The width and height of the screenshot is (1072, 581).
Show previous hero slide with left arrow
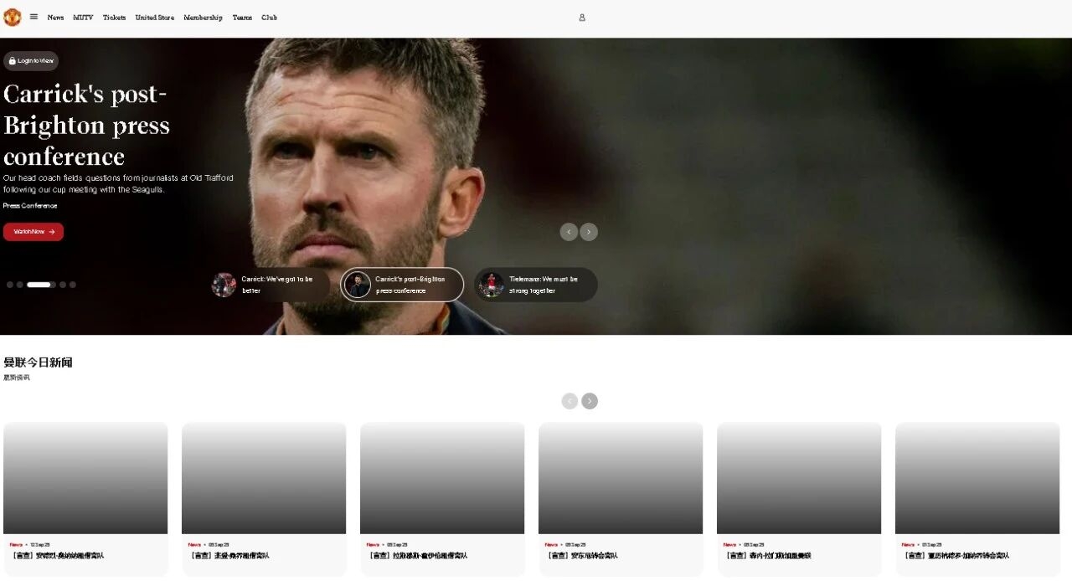[569, 232]
